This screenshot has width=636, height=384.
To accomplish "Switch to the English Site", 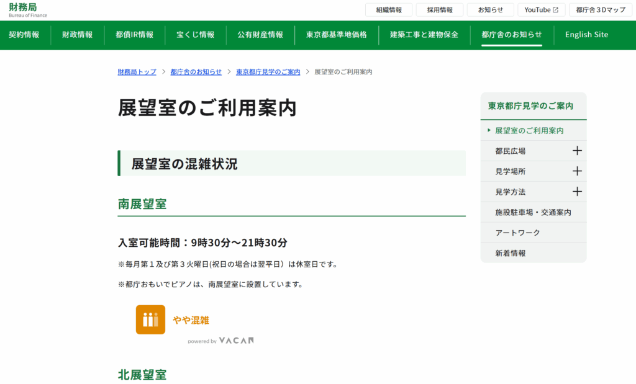I will tap(586, 35).
